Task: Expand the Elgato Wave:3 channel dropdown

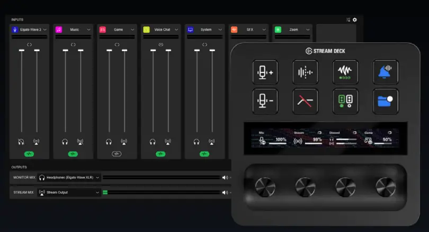Action: coord(45,30)
